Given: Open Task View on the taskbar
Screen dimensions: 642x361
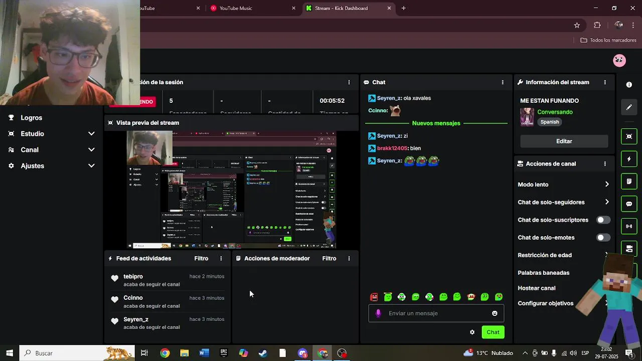Looking at the screenshot, I should click(144, 353).
